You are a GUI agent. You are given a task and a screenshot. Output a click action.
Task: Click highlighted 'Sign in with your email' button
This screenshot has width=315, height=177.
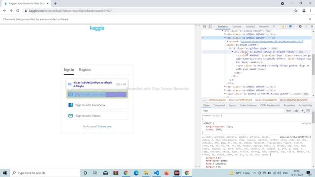coord(97,94)
